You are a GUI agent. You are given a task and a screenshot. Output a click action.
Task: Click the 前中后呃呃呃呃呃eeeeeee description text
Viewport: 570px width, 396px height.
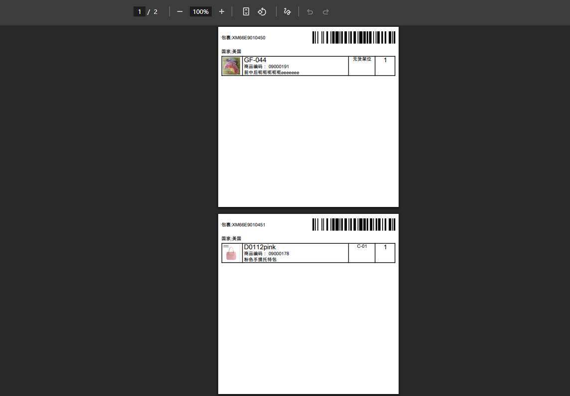click(272, 73)
